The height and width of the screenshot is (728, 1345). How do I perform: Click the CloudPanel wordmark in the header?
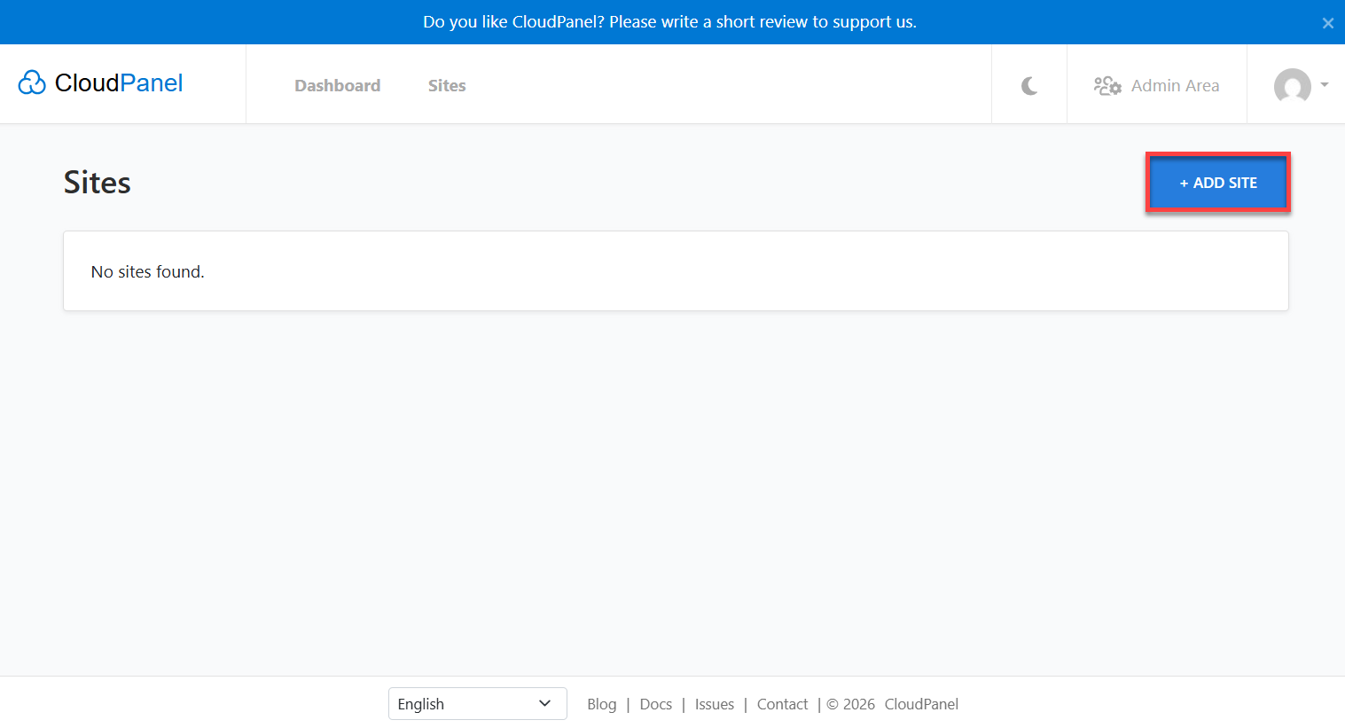(x=119, y=82)
